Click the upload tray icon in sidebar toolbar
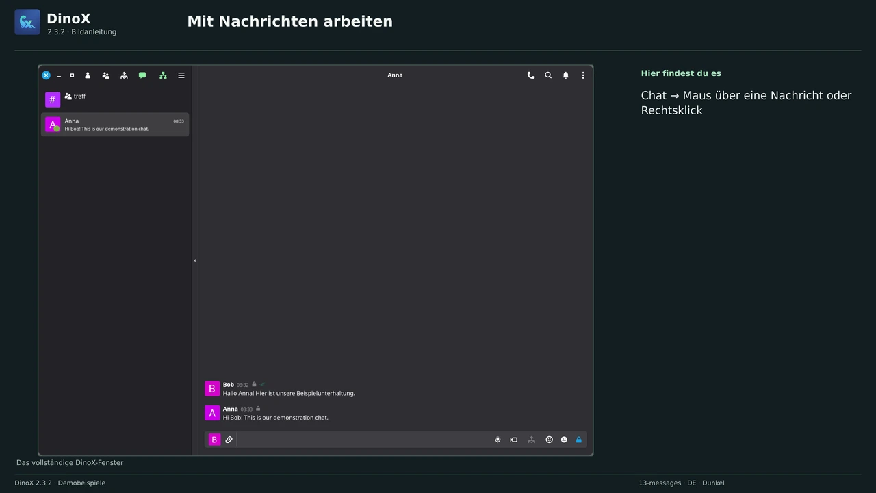This screenshot has height=493, width=876. 124,75
